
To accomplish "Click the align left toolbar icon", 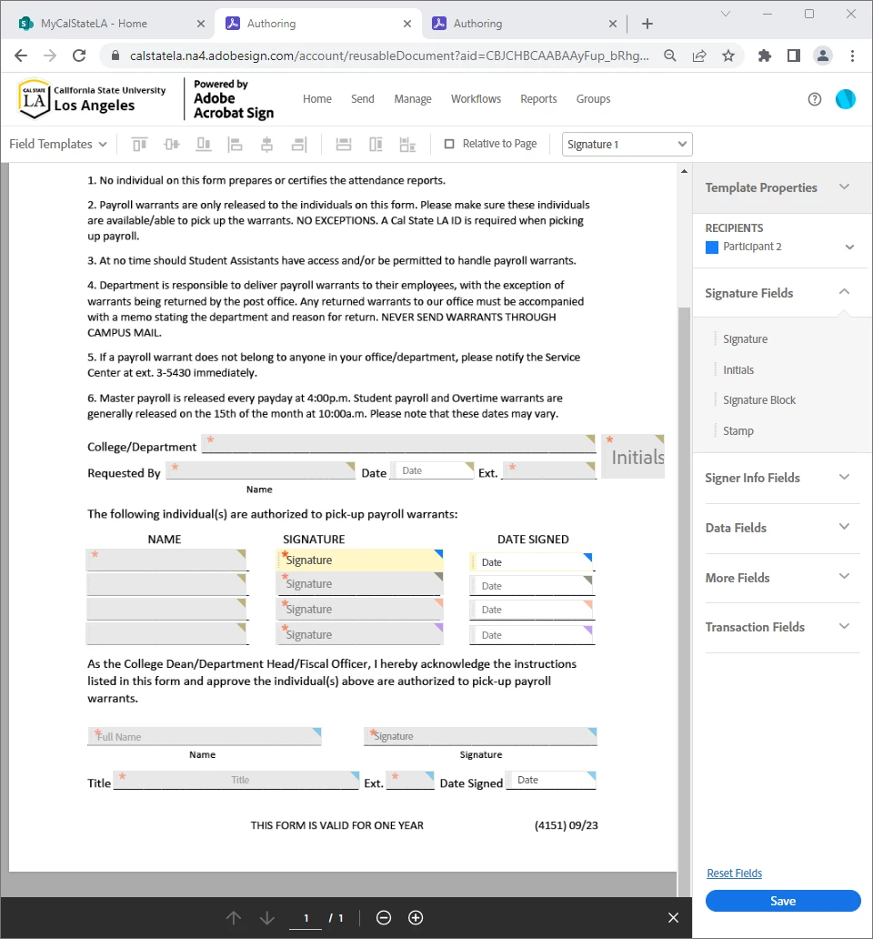I will [236, 145].
